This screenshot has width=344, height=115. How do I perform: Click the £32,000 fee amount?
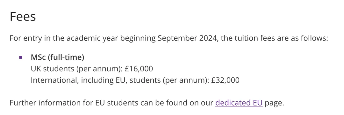(x=225, y=80)
